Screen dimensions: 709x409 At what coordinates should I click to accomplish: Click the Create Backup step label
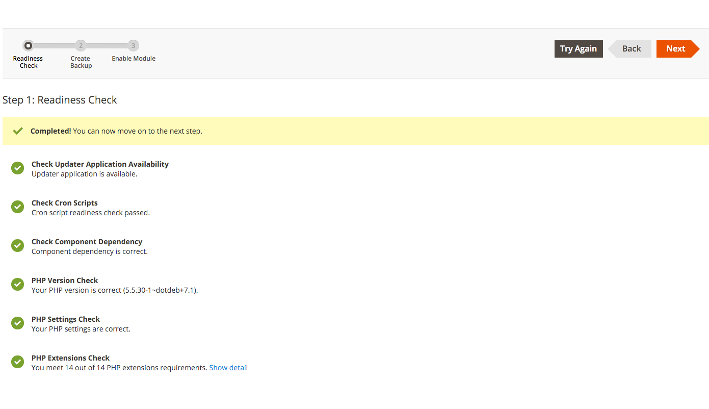pyautogui.click(x=81, y=62)
